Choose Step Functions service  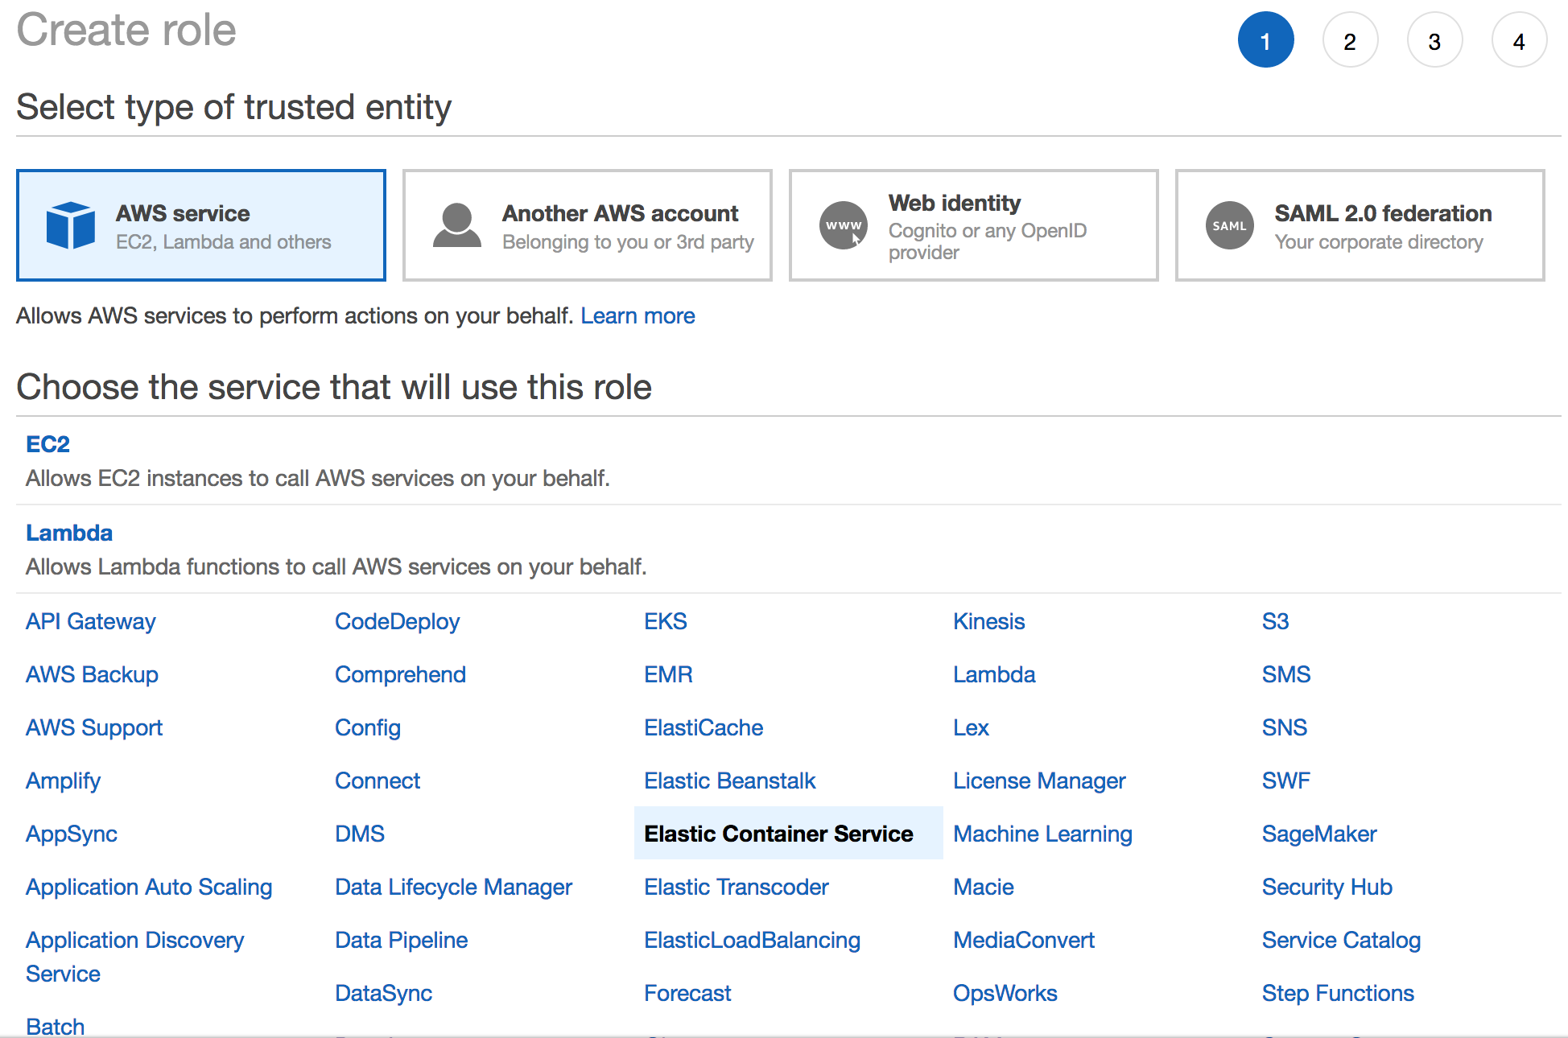tap(1337, 993)
